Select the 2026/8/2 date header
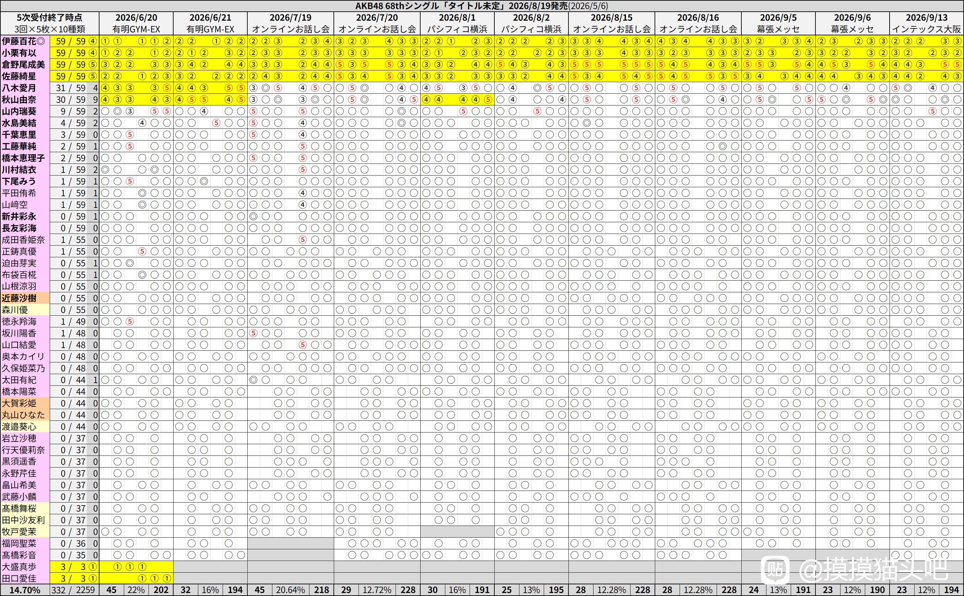 [531, 18]
